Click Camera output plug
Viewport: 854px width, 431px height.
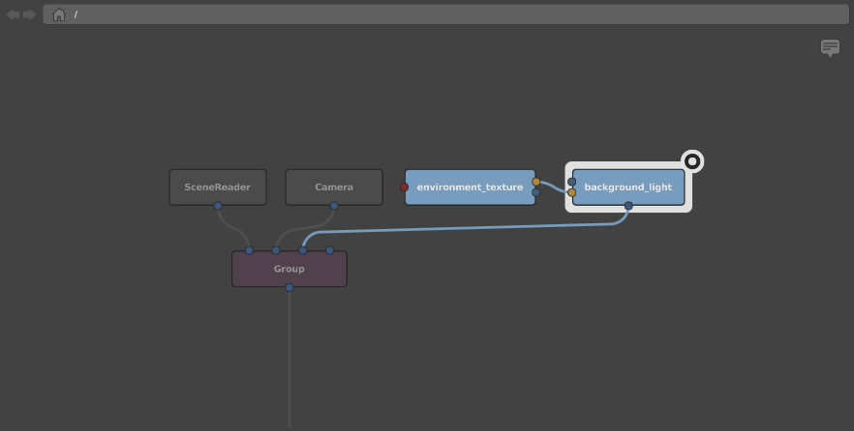tap(334, 206)
